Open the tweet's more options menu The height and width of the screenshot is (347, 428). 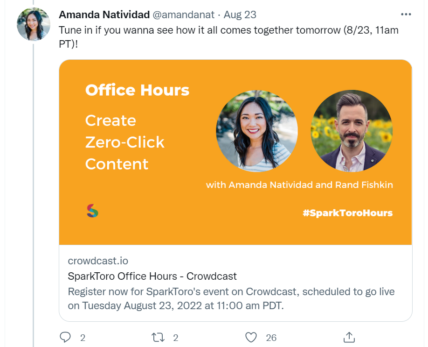406,14
